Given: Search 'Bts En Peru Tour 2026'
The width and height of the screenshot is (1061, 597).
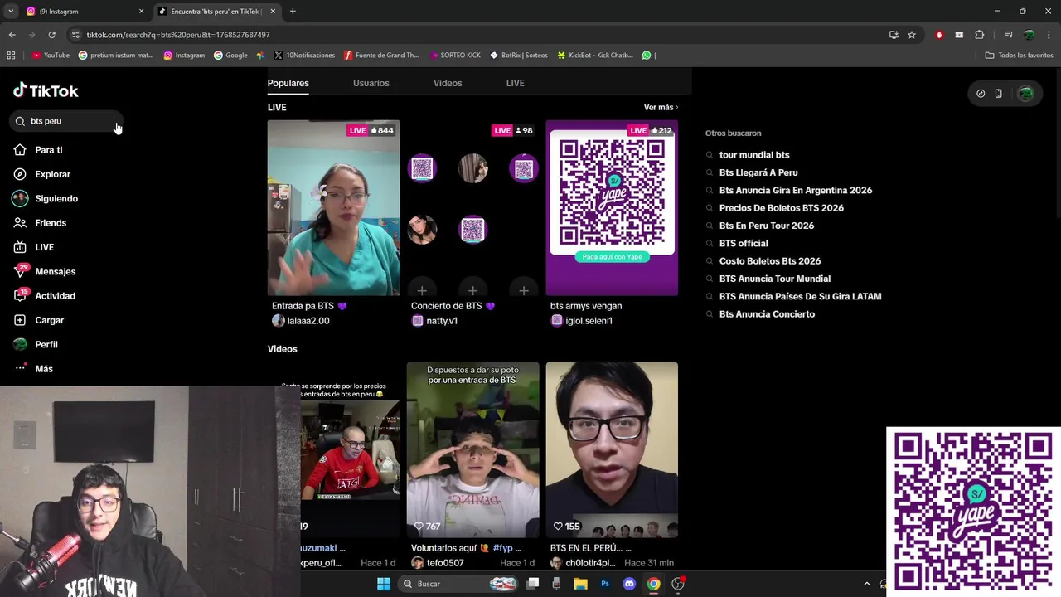Looking at the screenshot, I should coord(767,226).
